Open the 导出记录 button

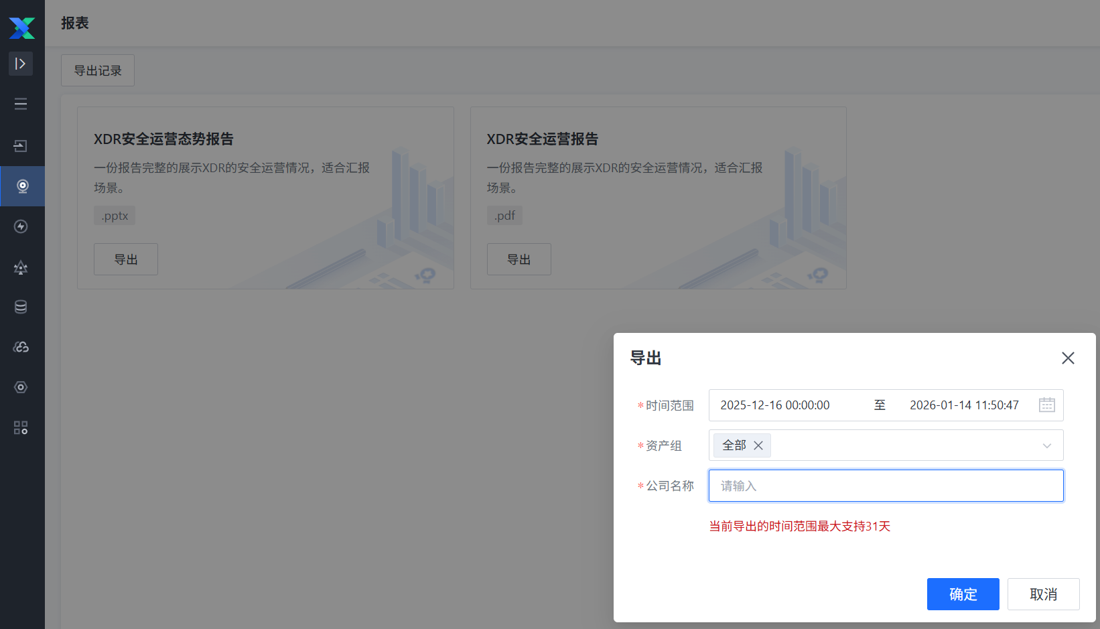[98, 70]
